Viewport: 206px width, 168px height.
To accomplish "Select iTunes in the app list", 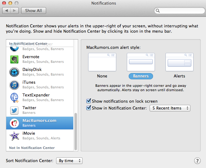I will (40, 85).
